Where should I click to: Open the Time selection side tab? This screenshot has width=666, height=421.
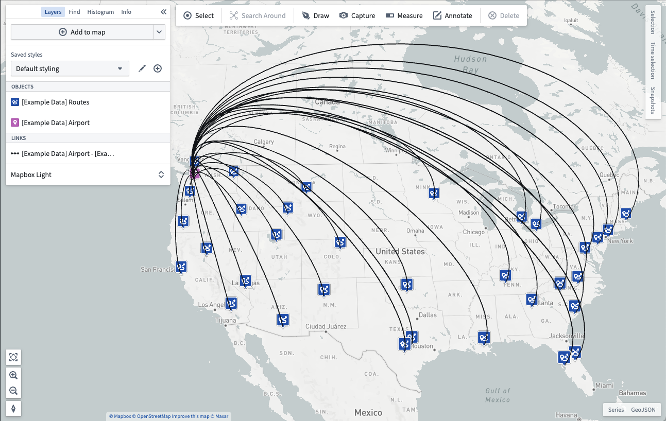coord(653,60)
